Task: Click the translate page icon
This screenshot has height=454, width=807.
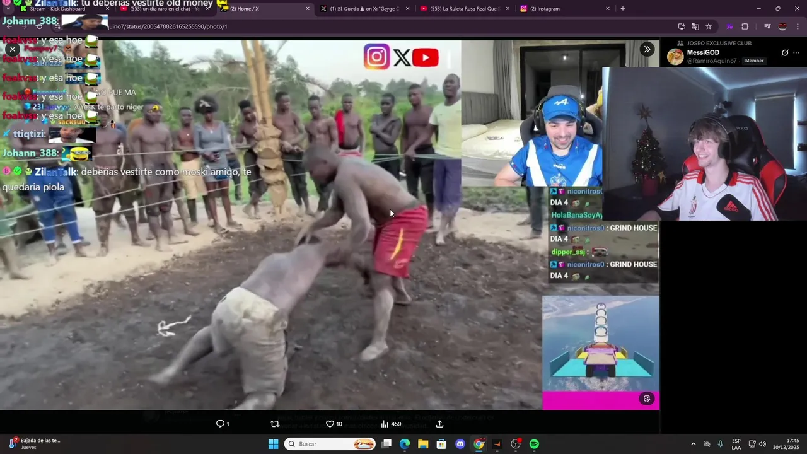Action: click(695, 26)
